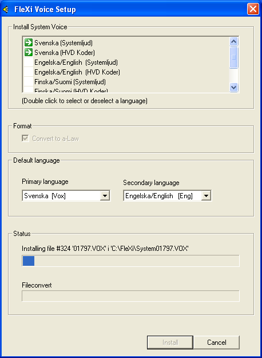Click empty selection box beside Engelska/English (Systemljud)
262x358 pixels.
tap(29, 62)
